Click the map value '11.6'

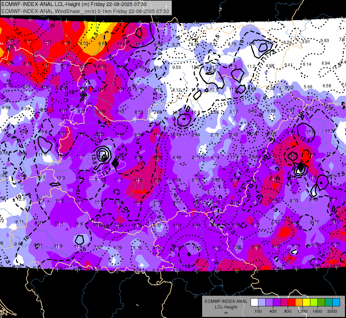(42, 155)
